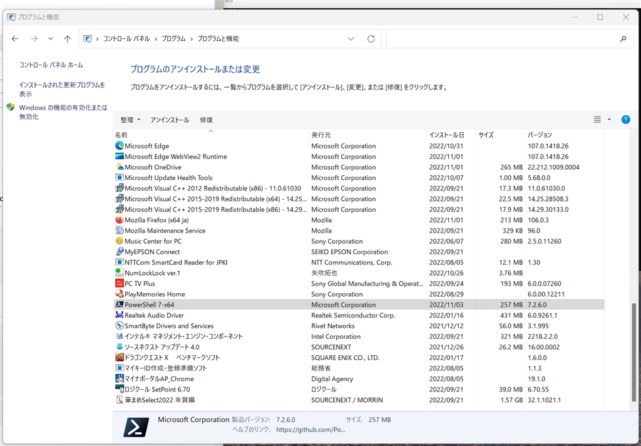Click the refresh button beside address bar
The width and height of the screenshot is (641, 446).
[x=371, y=39]
